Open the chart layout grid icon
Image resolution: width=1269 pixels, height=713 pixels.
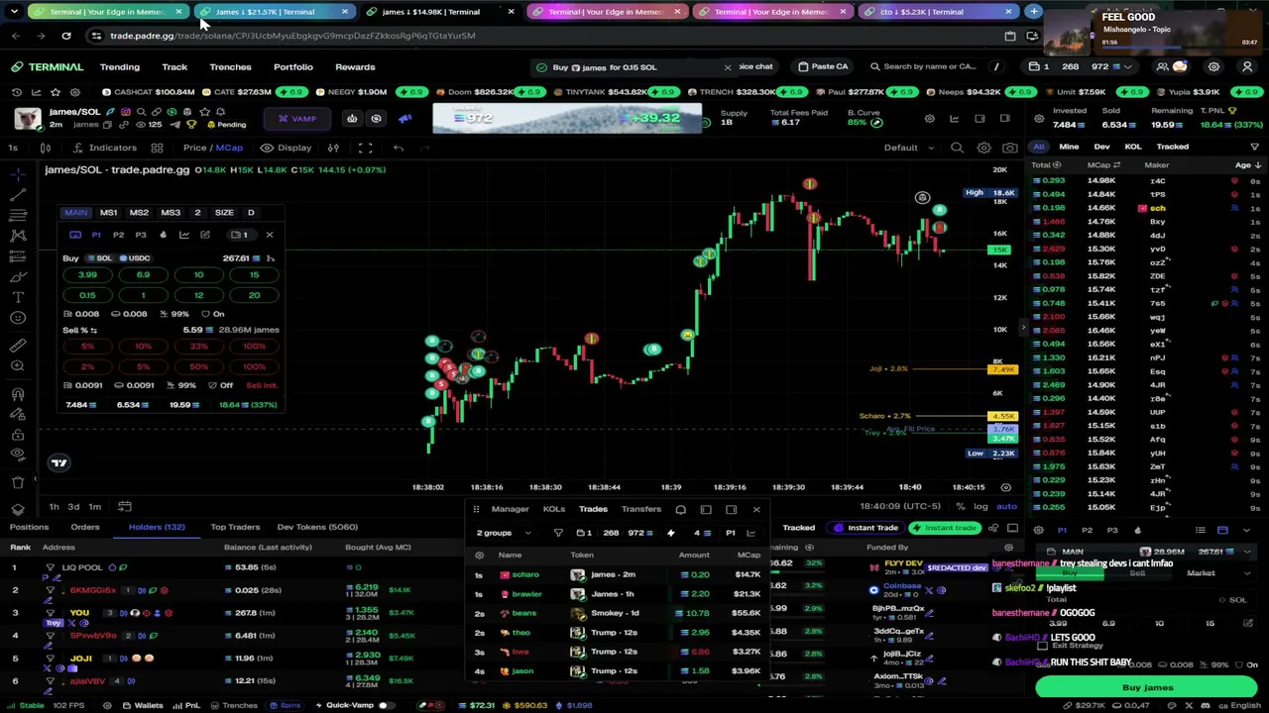pyautogui.click(x=157, y=148)
